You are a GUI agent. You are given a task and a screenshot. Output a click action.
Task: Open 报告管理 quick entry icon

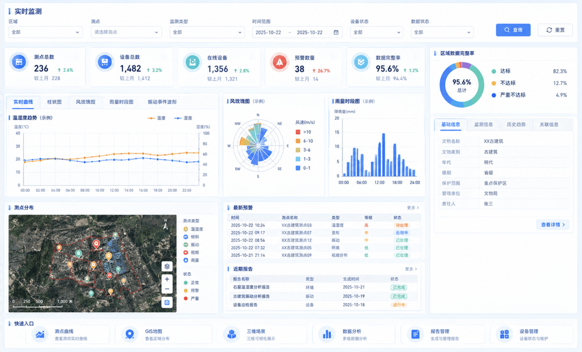[x=415, y=334]
